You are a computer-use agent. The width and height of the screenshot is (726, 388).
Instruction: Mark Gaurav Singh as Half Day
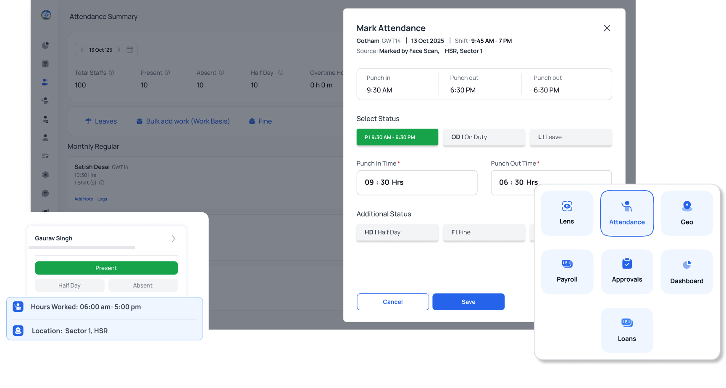69,285
